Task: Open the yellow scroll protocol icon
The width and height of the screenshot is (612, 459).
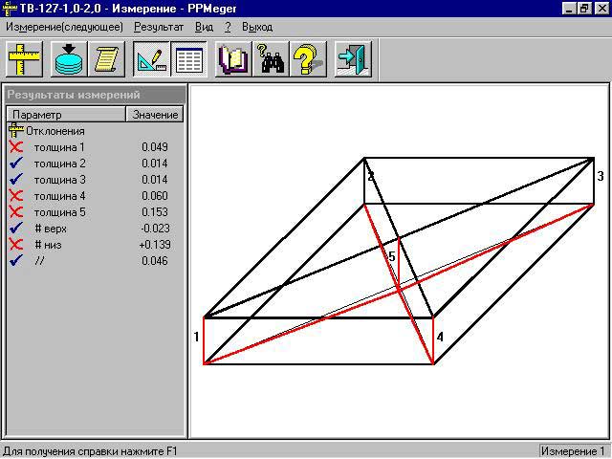Action: coord(106,59)
